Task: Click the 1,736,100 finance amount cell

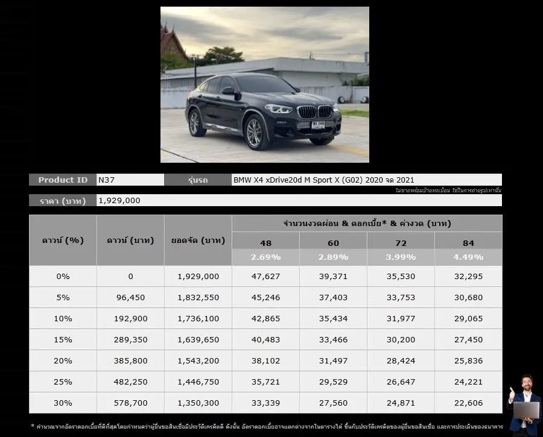Action: [x=198, y=318]
